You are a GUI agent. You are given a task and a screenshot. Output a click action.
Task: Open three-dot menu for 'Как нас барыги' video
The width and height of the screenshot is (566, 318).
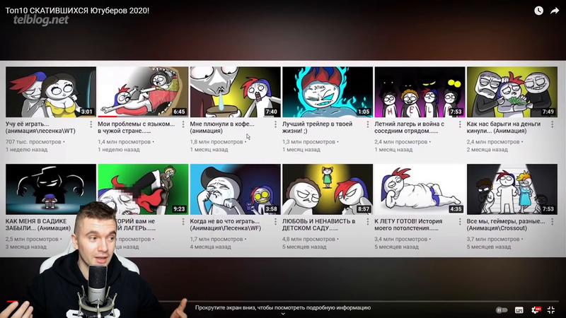(553, 124)
